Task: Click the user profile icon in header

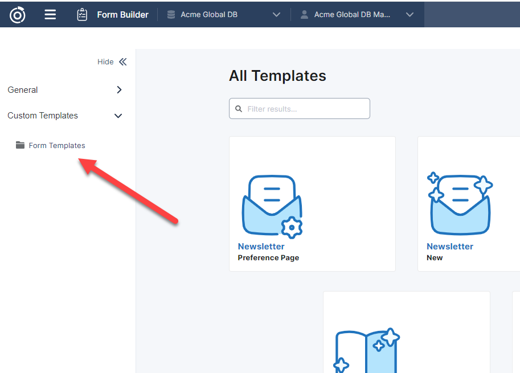Action: click(304, 15)
